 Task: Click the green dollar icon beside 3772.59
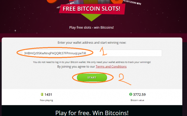point(131,94)
